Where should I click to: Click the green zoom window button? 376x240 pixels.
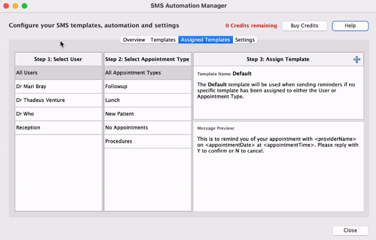[25, 6]
